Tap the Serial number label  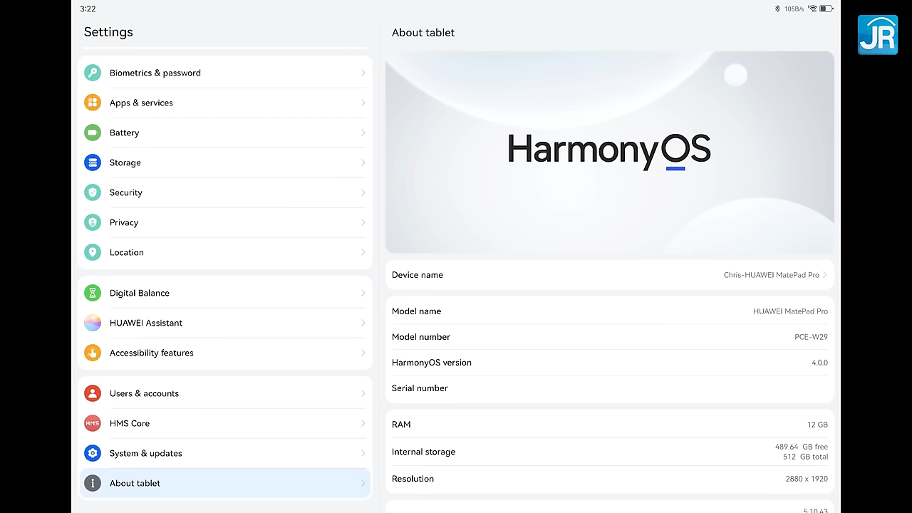[x=420, y=388]
